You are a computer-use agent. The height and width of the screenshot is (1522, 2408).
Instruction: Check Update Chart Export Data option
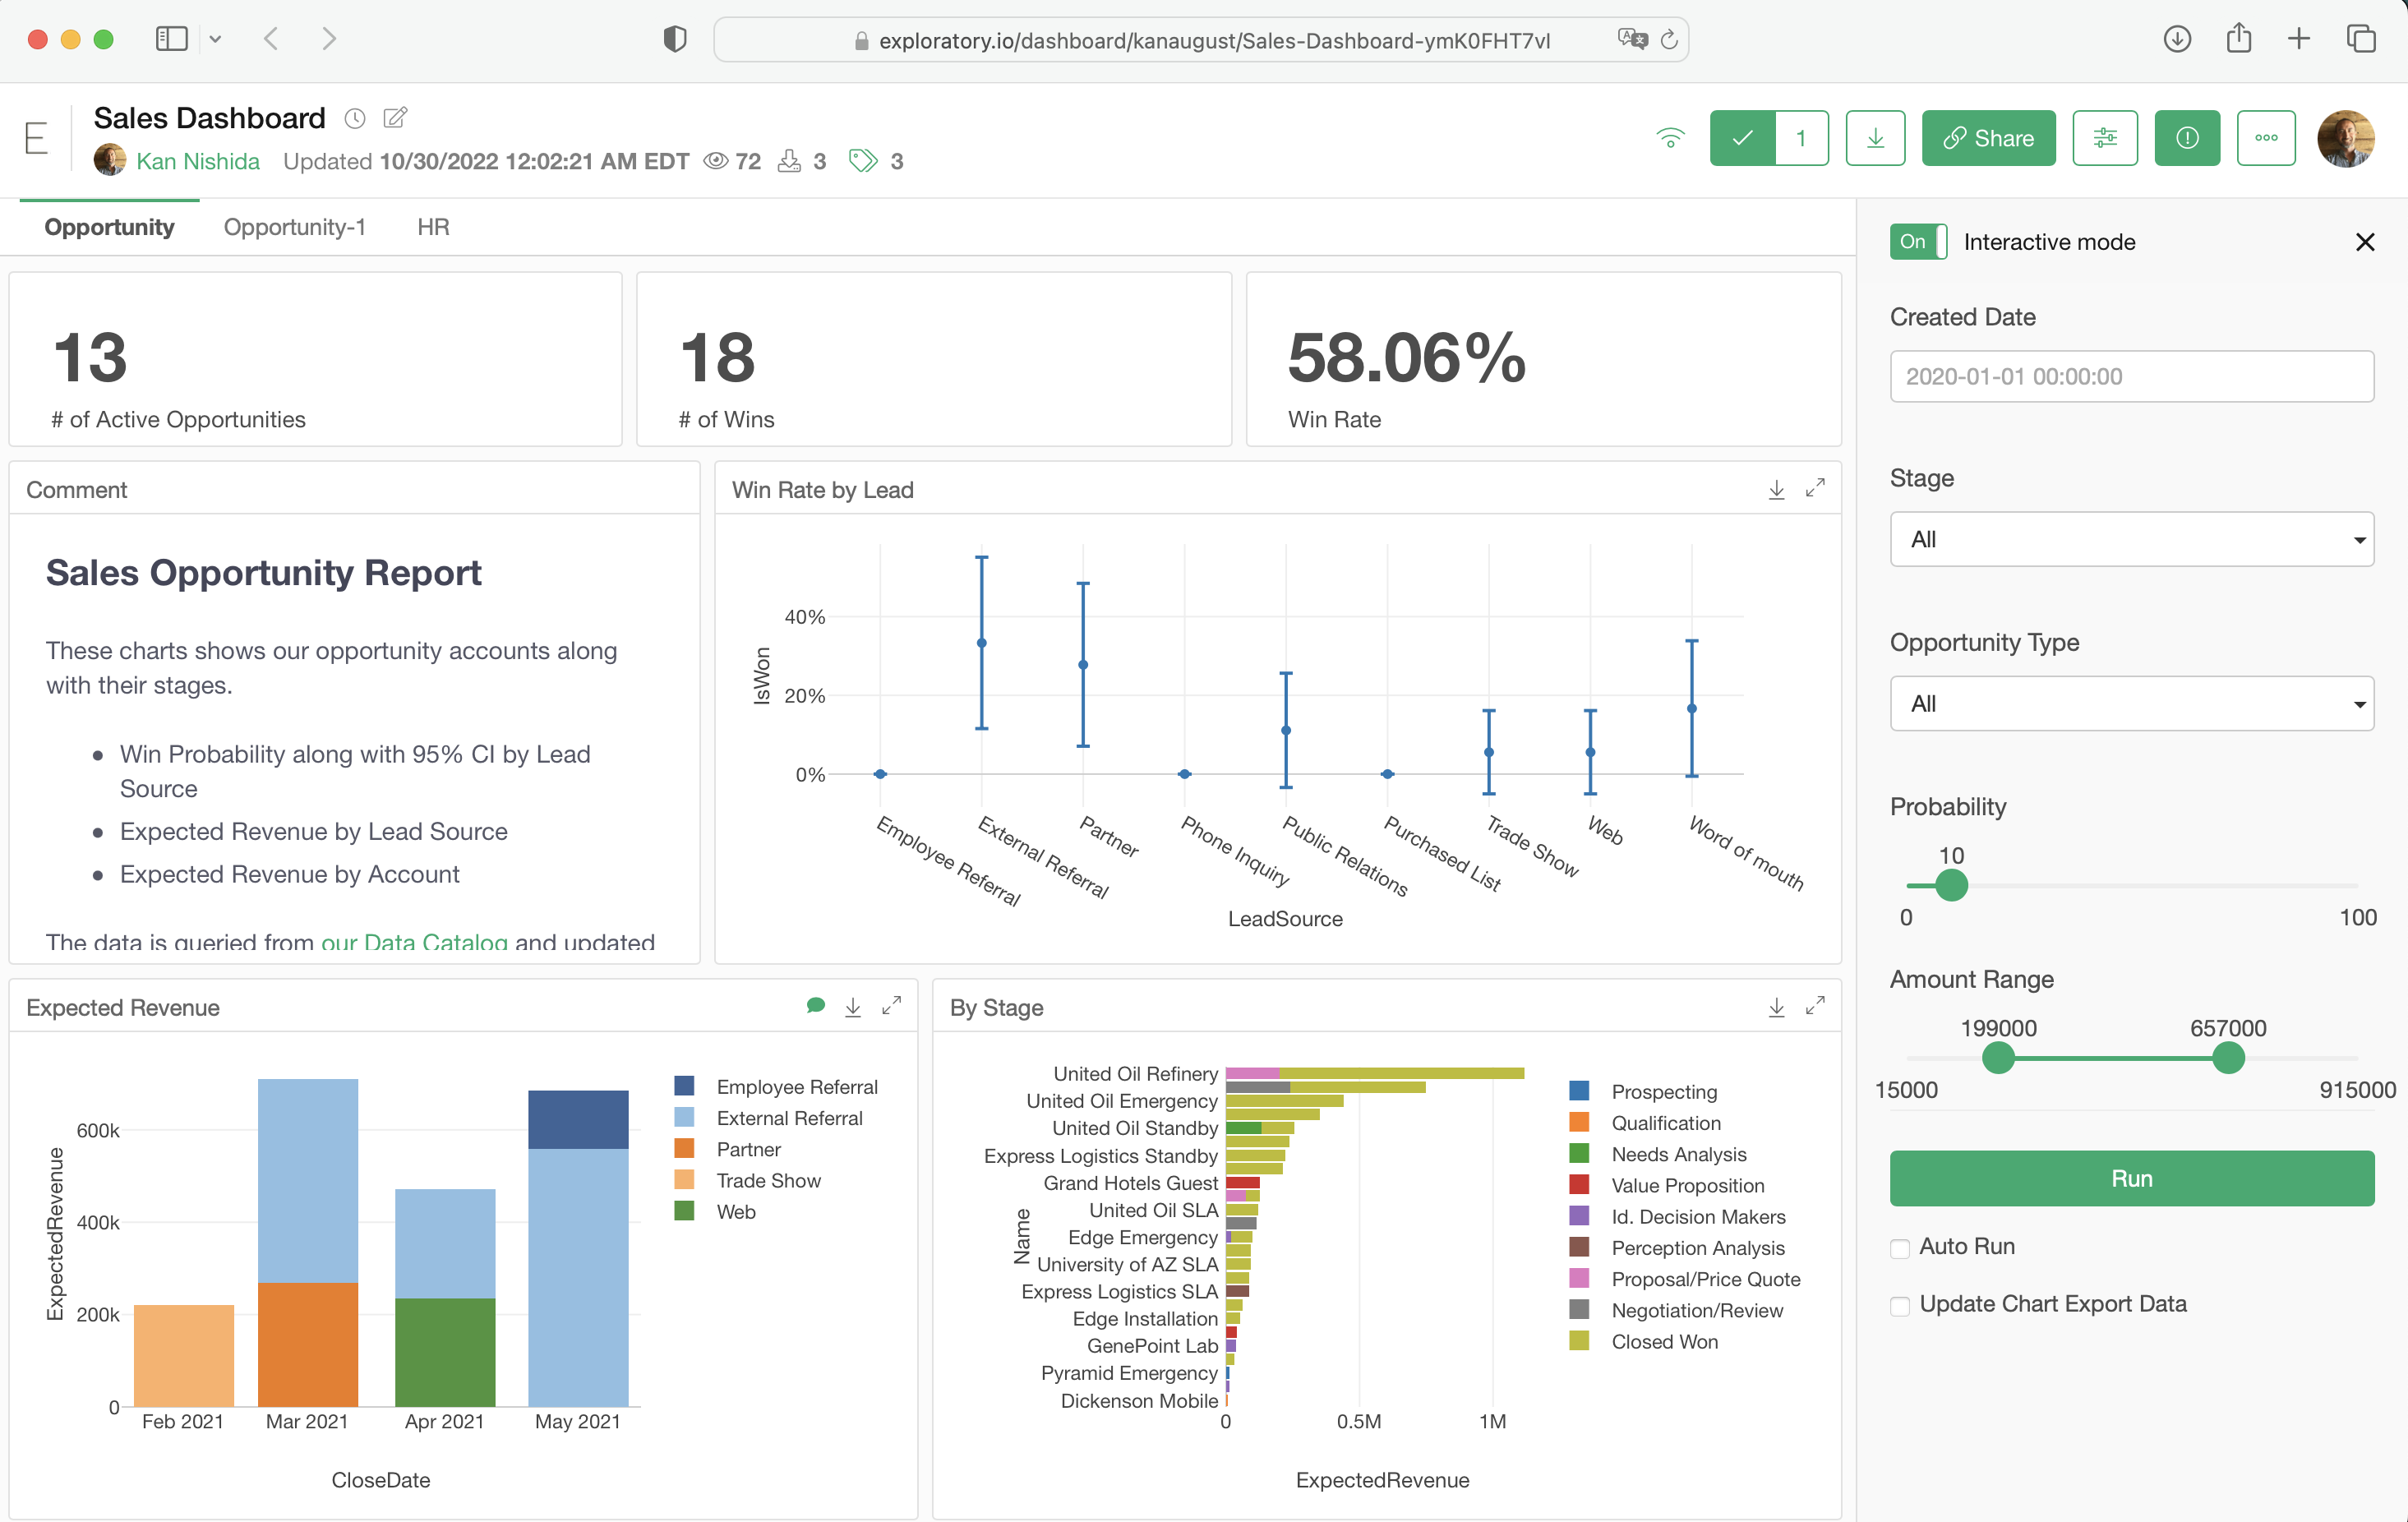(x=1899, y=1306)
